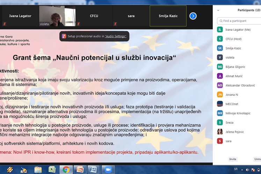The image size is (261, 174).
Task: Select participant name Ahmat Murić
Action: (234, 76)
